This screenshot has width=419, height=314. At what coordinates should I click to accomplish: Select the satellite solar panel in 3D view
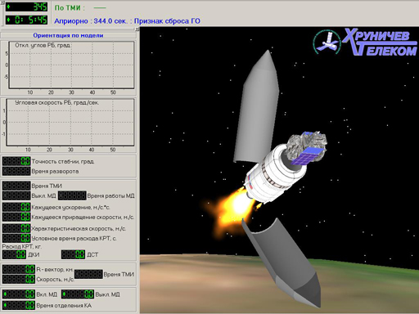coord(307,156)
